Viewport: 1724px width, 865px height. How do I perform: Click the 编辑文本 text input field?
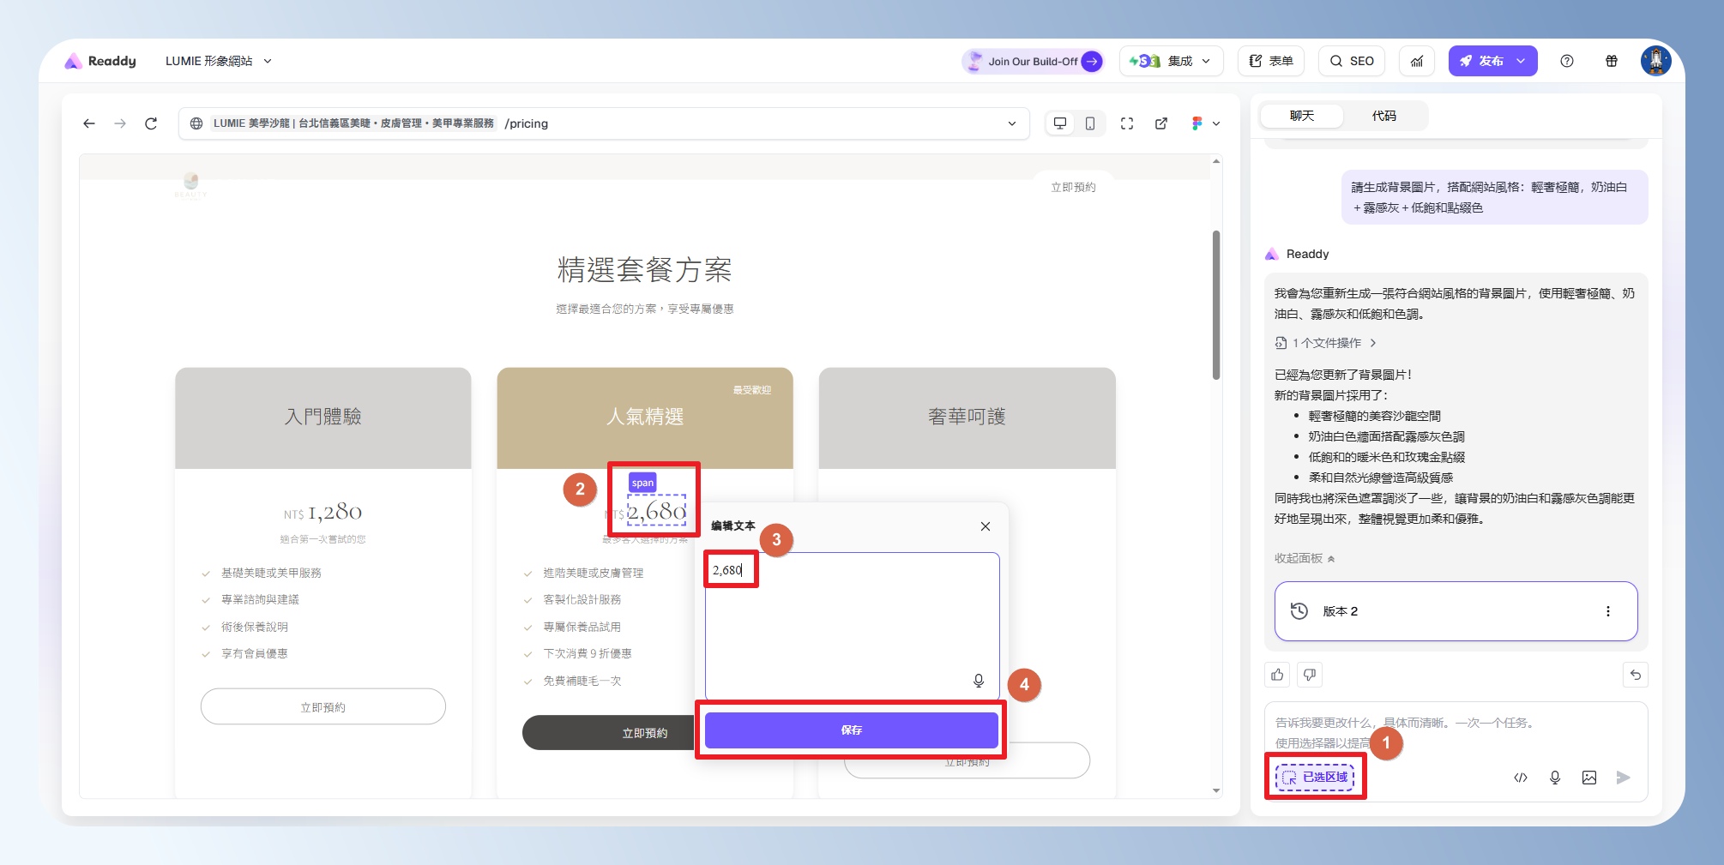coord(852,626)
